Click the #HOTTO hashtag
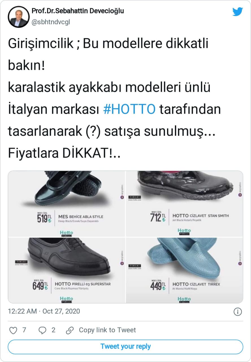Image resolution: width=251 pixels, height=362 pixels. click(x=129, y=109)
